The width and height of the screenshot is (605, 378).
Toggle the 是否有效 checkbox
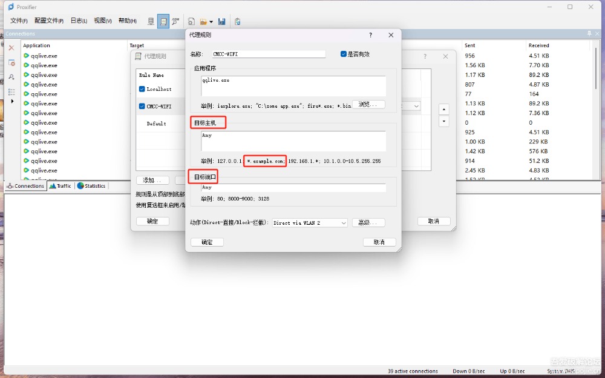(x=344, y=54)
